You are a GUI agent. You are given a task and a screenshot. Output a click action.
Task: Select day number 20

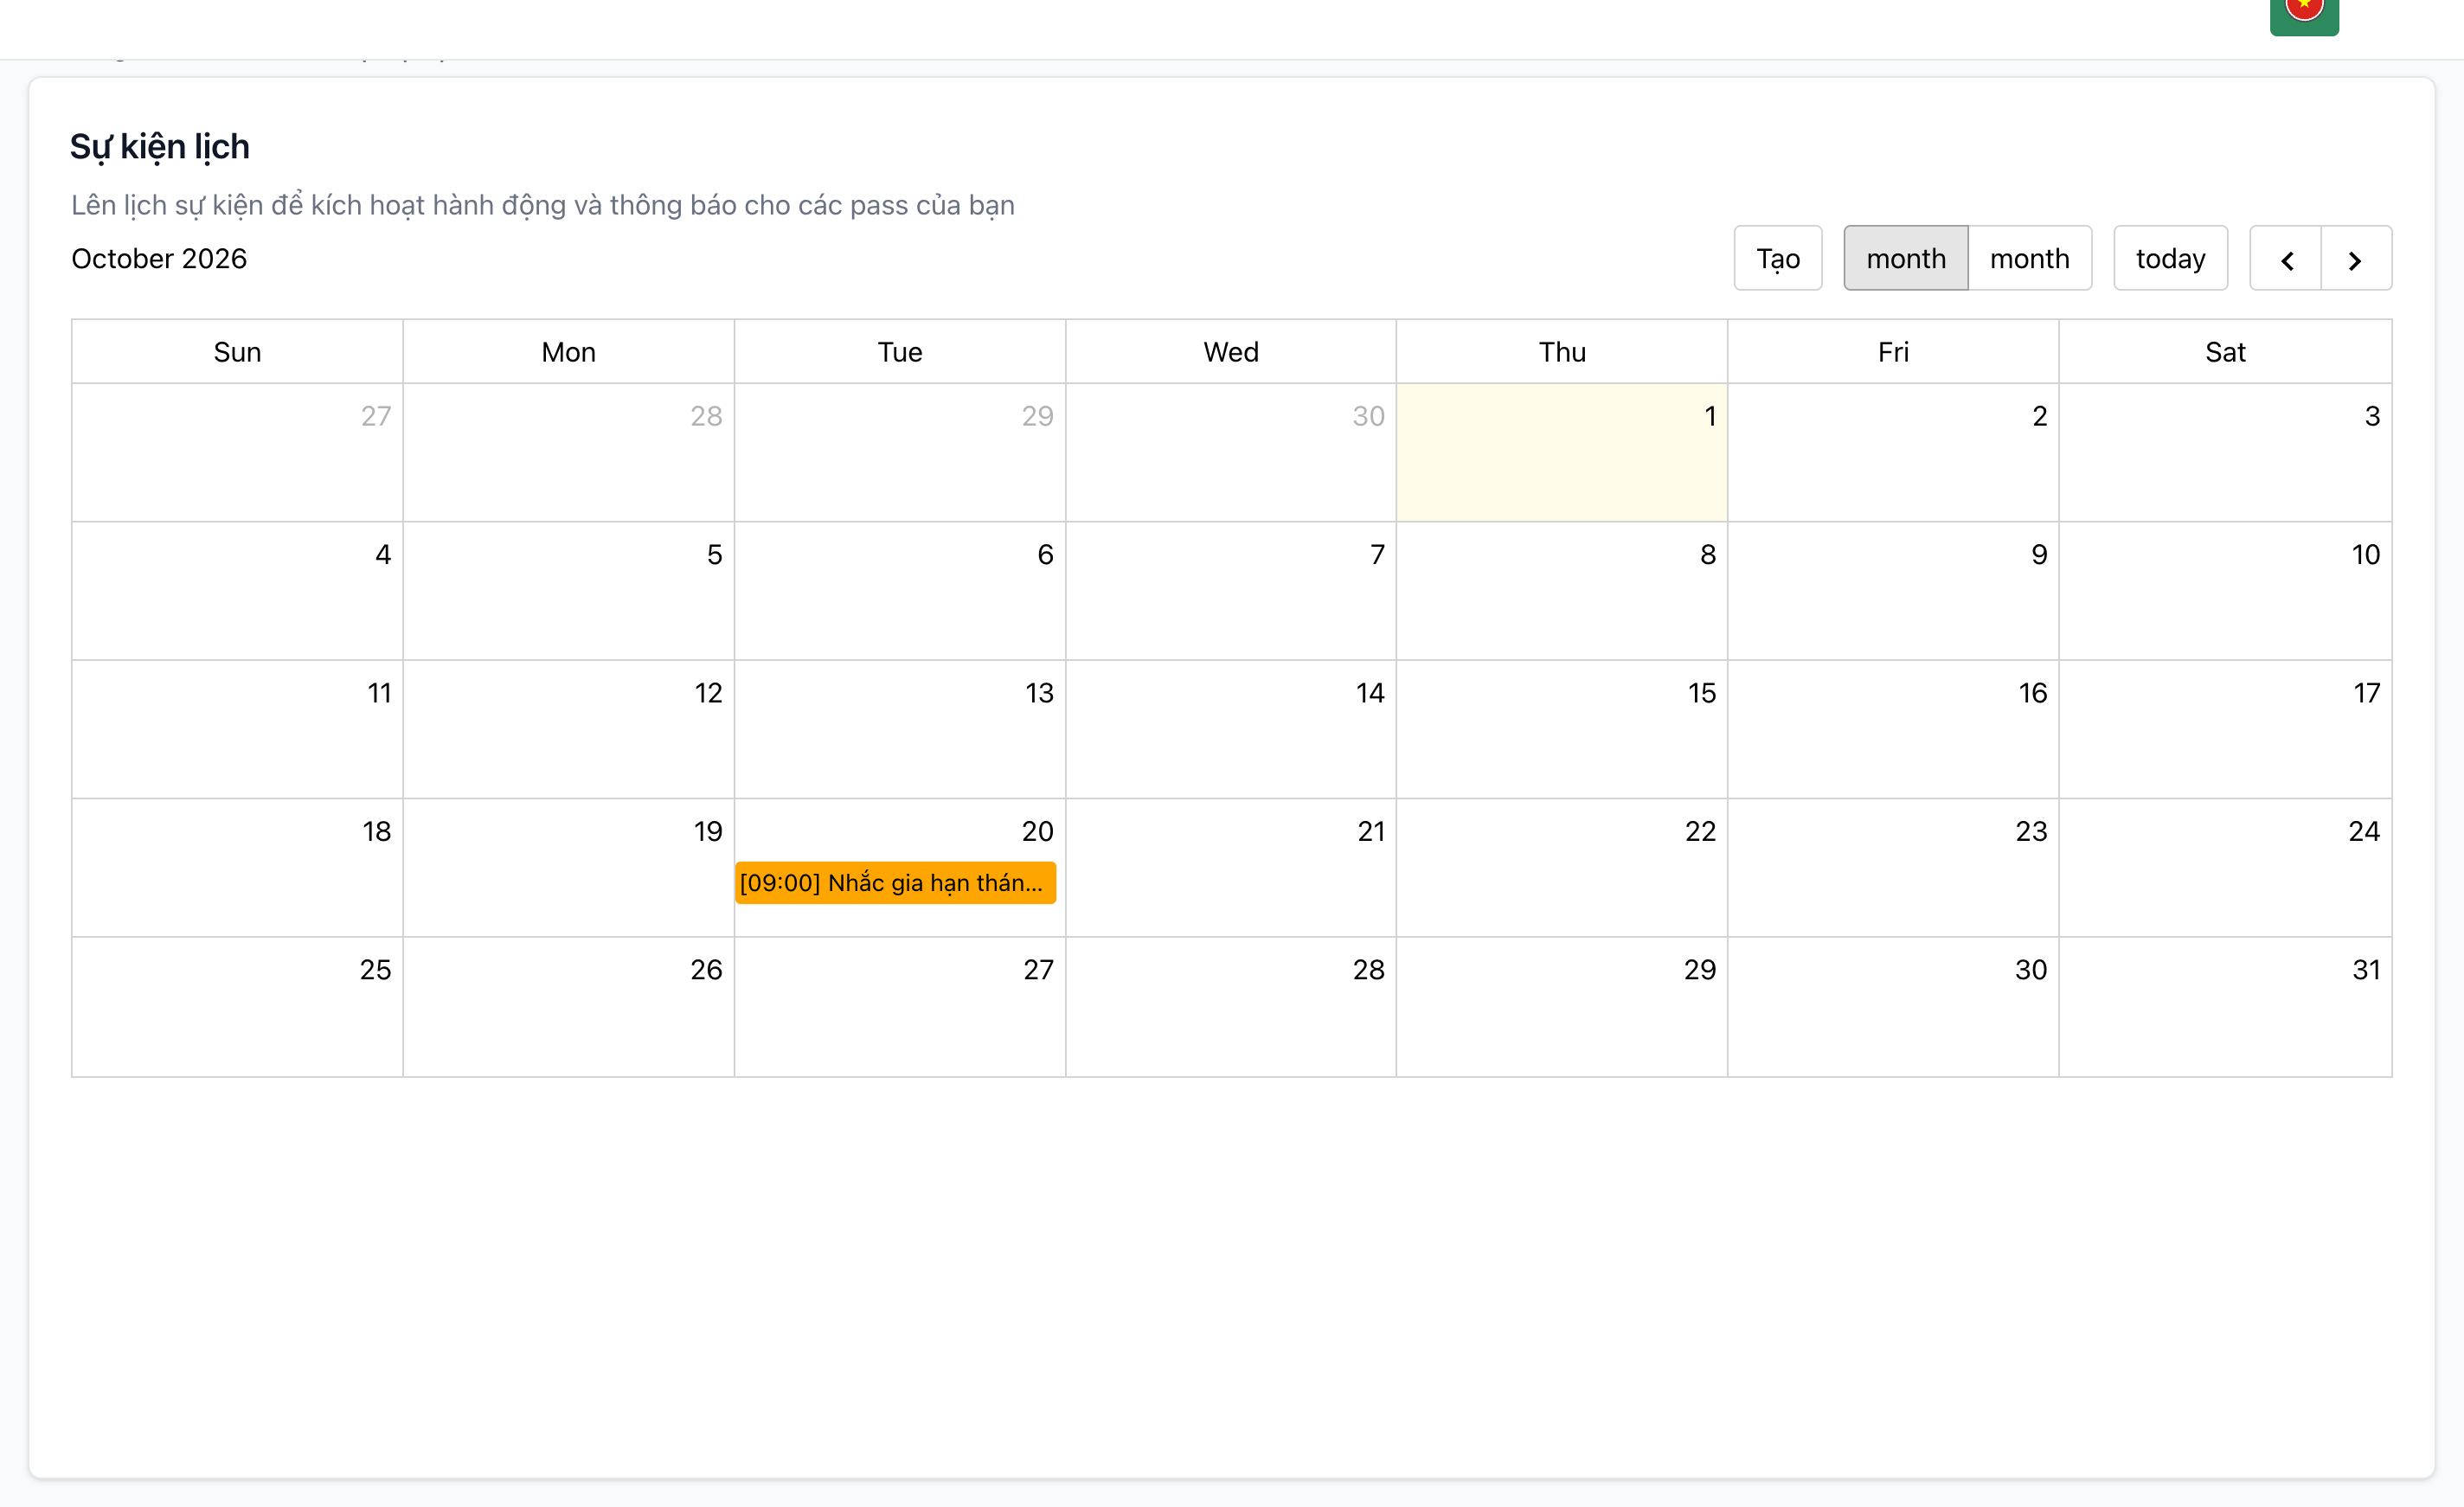(1037, 831)
